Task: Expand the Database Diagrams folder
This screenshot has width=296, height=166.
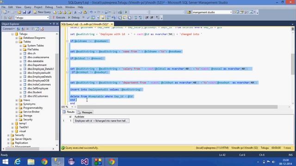Action: click(17, 38)
